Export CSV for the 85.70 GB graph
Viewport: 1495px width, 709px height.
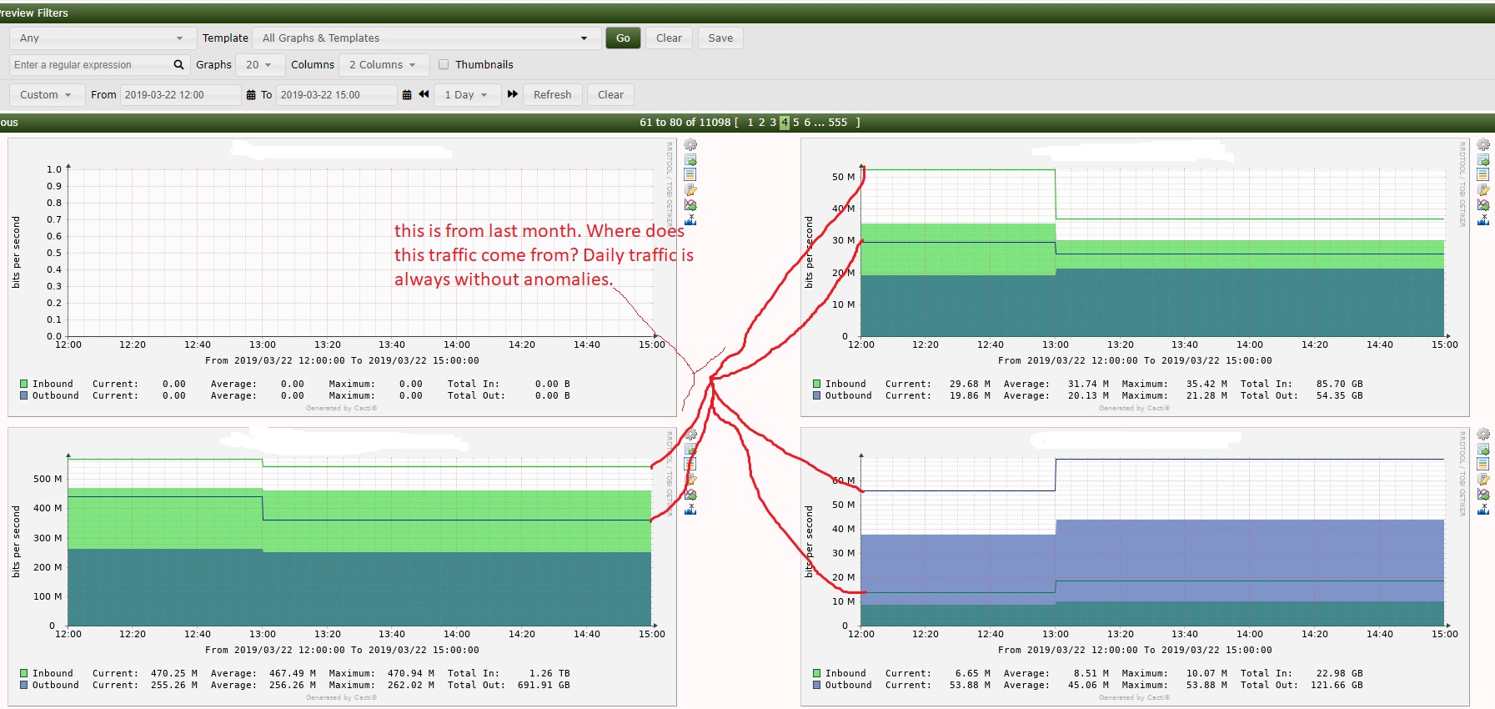coord(1483,159)
